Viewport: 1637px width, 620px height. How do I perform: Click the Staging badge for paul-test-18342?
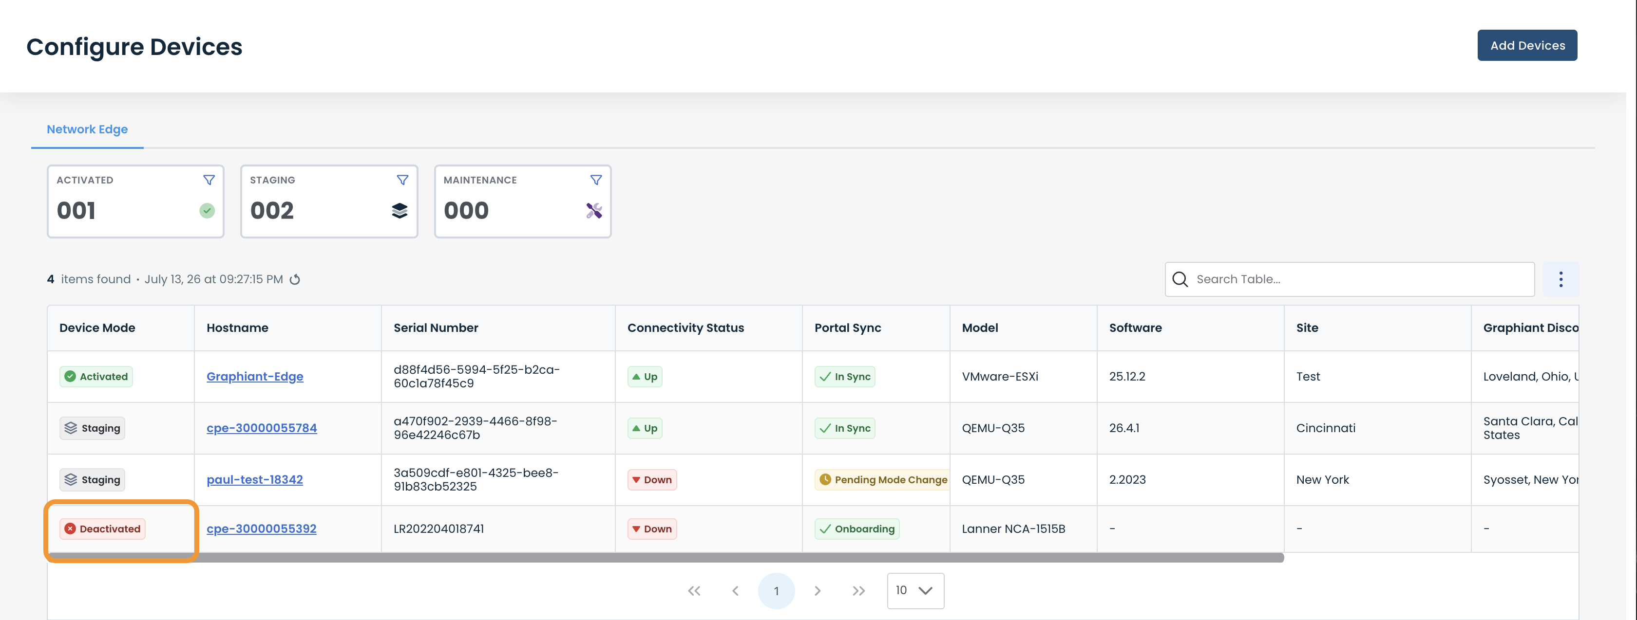[x=92, y=480]
